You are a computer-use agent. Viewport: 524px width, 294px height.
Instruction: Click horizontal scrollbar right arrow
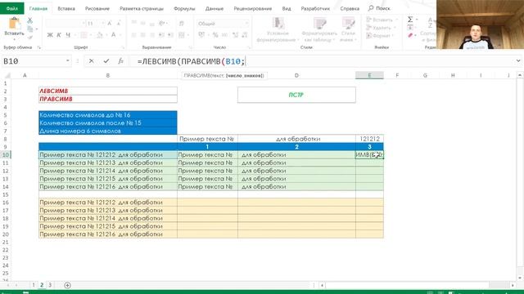[513, 285]
